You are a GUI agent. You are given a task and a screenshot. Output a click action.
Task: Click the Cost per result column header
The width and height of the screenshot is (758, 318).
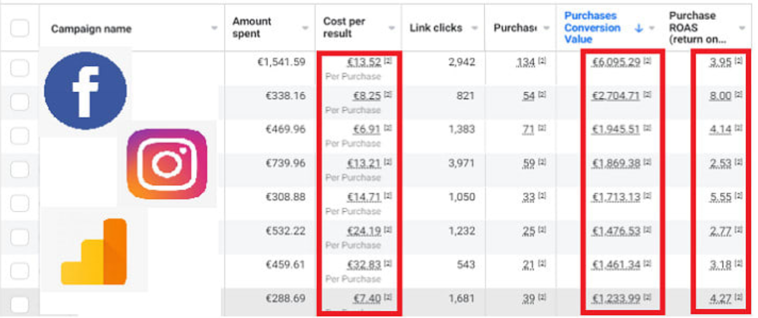pos(344,28)
